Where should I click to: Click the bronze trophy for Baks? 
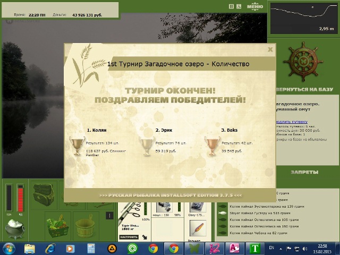pos(212,146)
